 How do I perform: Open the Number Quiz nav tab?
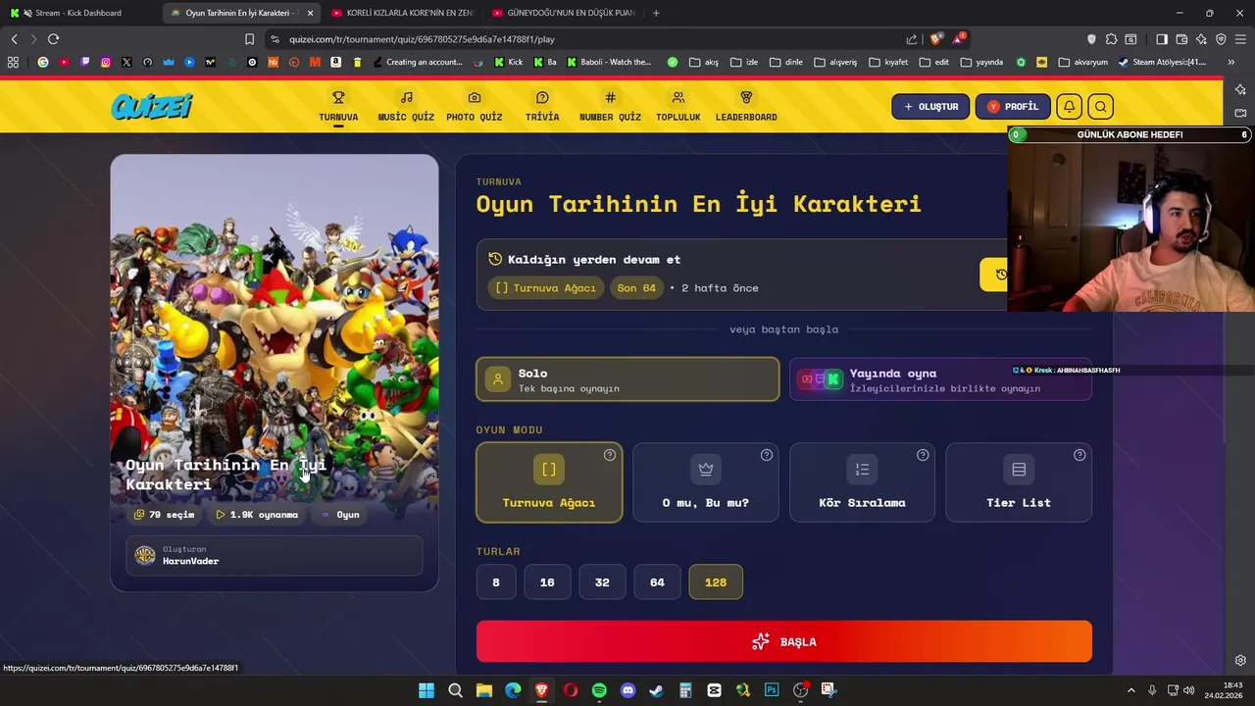tap(610, 107)
